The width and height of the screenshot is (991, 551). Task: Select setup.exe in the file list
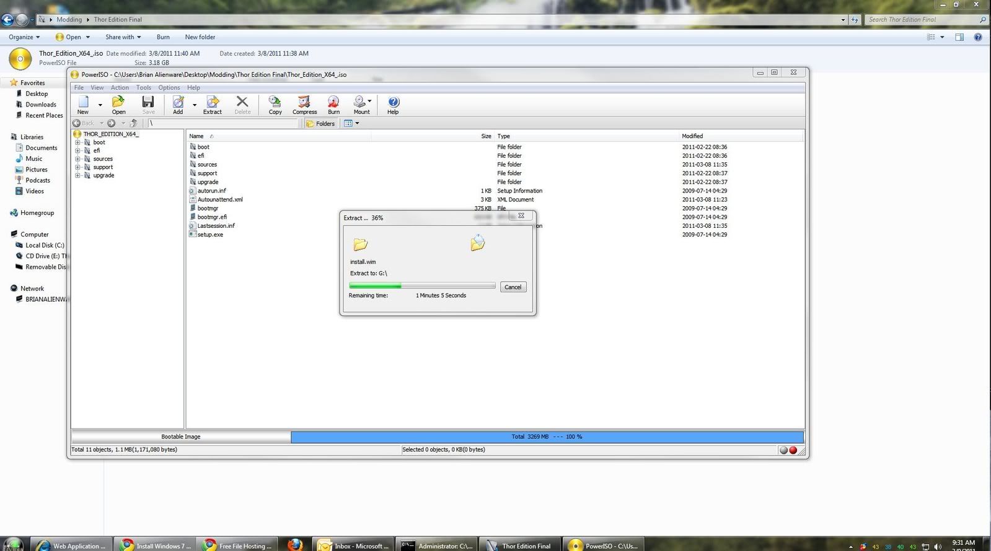point(210,235)
